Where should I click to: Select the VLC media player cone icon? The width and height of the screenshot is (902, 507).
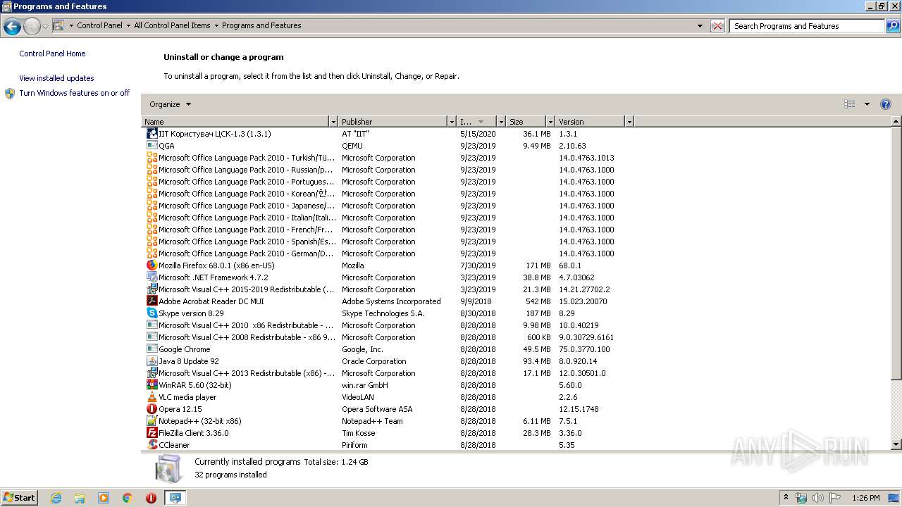coord(152,397)
